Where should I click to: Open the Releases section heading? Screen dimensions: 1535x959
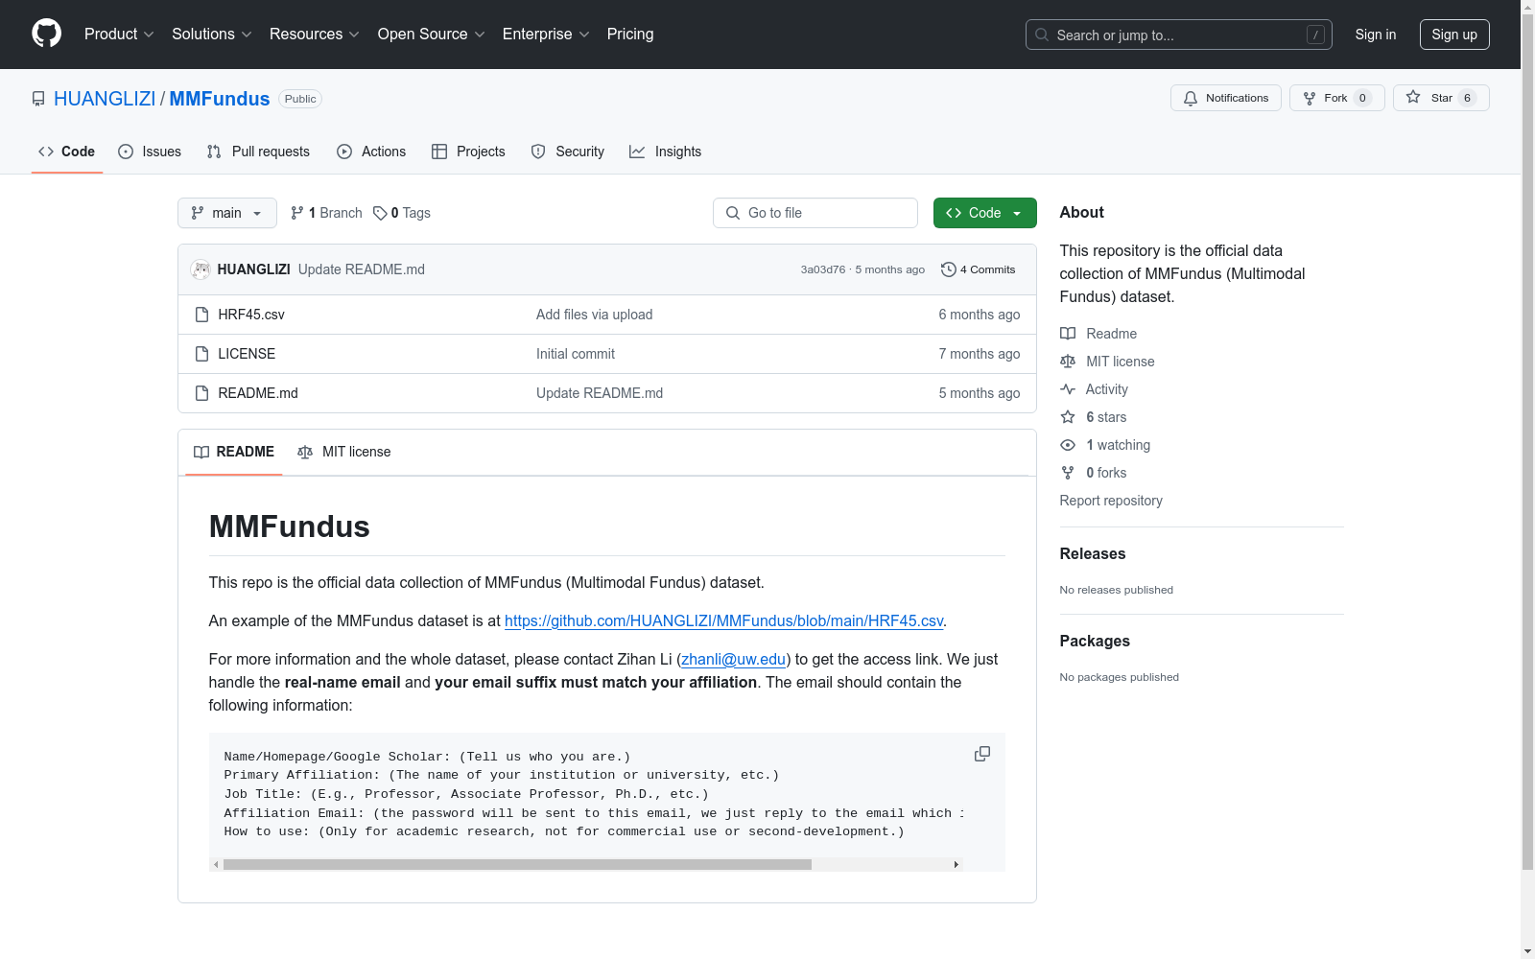[1093, 553]
